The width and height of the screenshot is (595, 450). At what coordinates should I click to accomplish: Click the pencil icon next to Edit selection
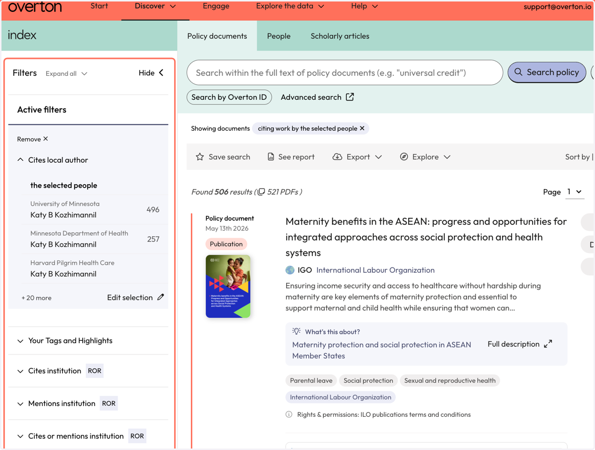(x=161, y=297)
